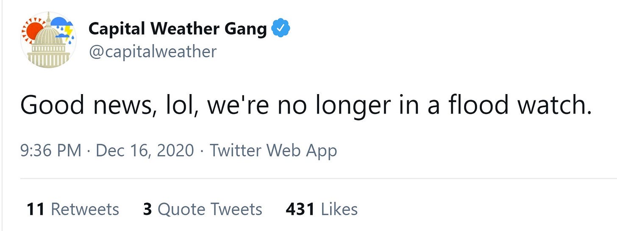
Task: Click the Quote Tweets count number 3
Action: pos(147,209)
